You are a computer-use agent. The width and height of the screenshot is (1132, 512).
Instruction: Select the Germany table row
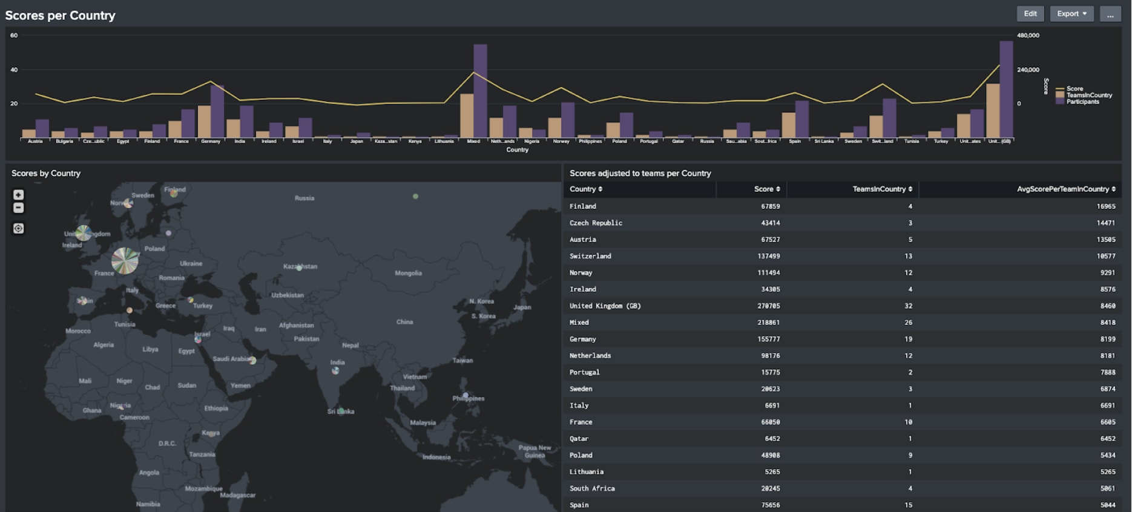842,339
